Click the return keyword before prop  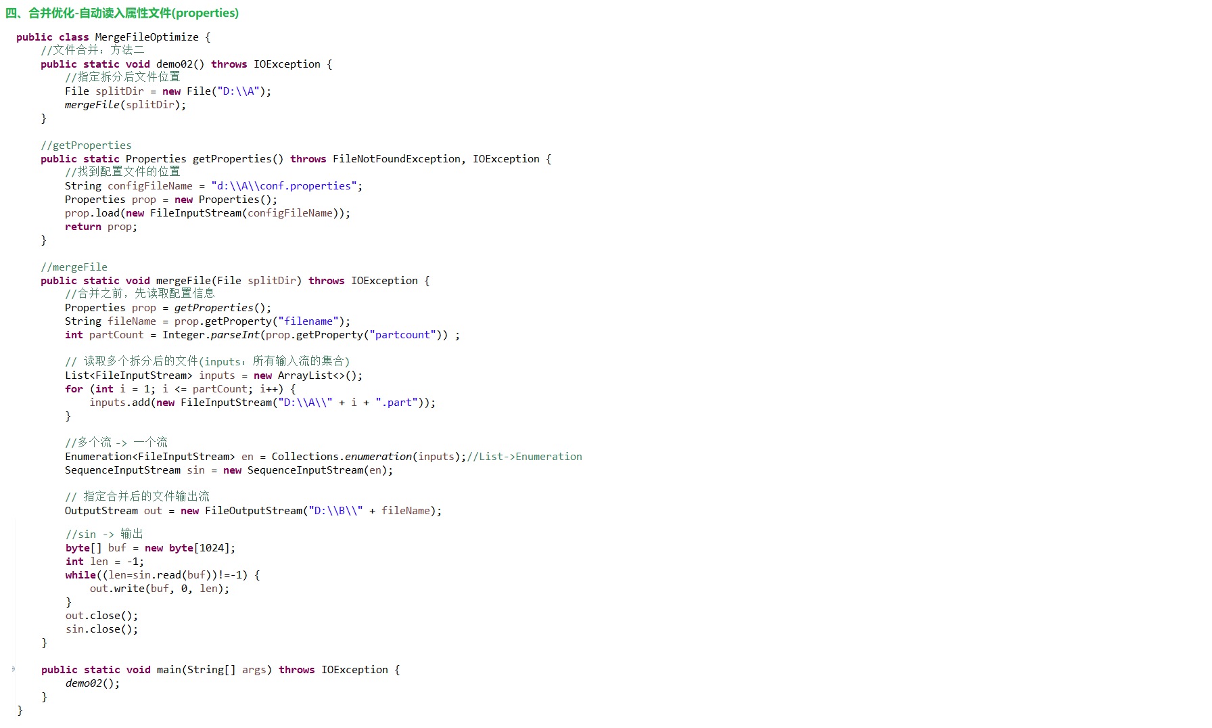point(83,227)
